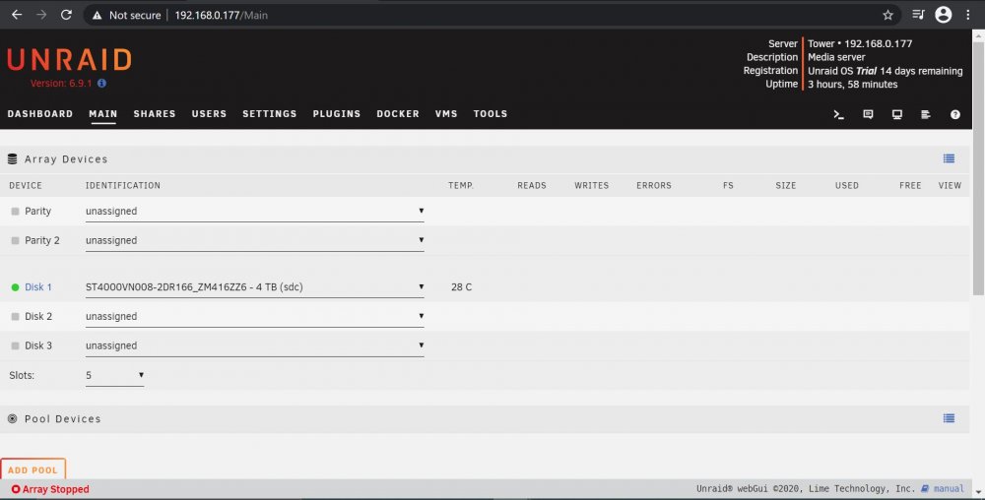This screenshot has height=500, width=985.
Task: Open the Dashboard tab
Action: [40, 113]
